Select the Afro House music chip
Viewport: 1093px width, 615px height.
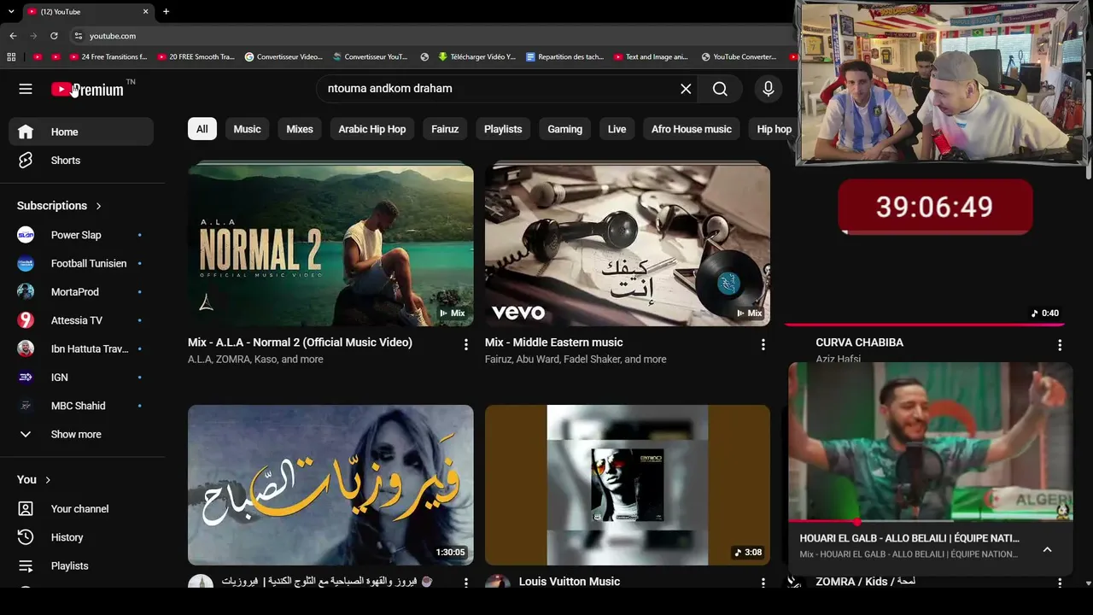pos(692,129)
